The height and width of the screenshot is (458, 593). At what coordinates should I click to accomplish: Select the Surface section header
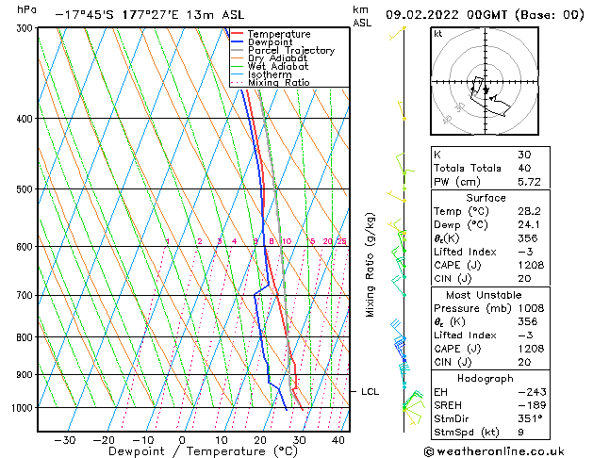[486, 198]
